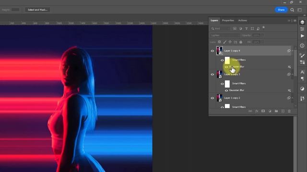Open the Opacity slider dropdown arrow
The width and height of the screenshot is (307, 172).
(x=262, y=35)
